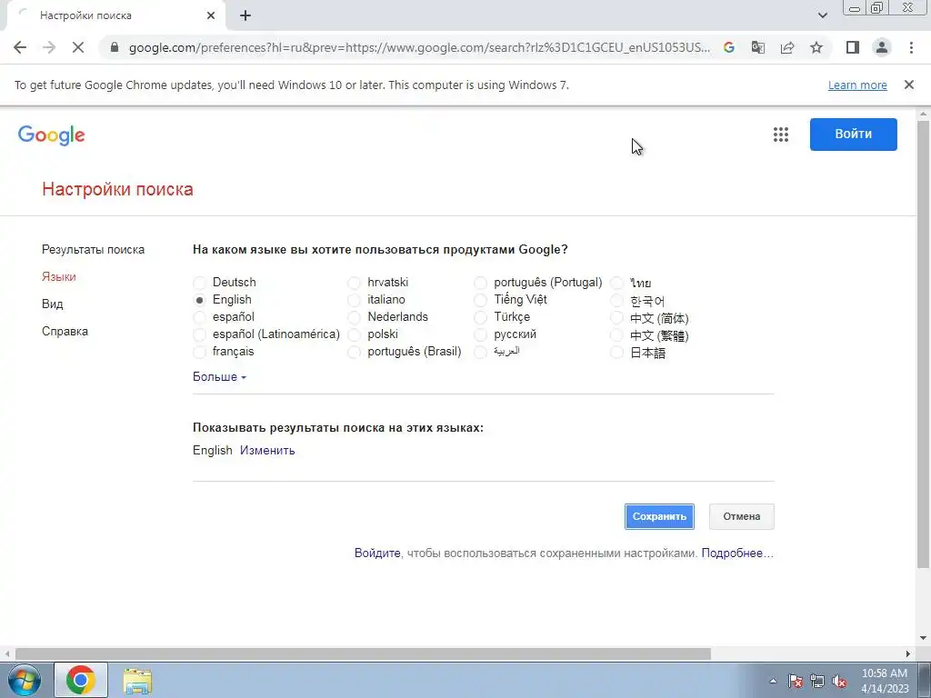
Task: Click the network tray icon
Action: 817,681
